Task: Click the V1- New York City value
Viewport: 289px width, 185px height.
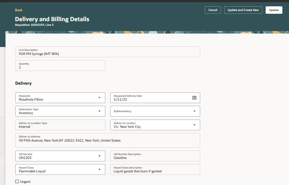Action: [x=127, y=127]
